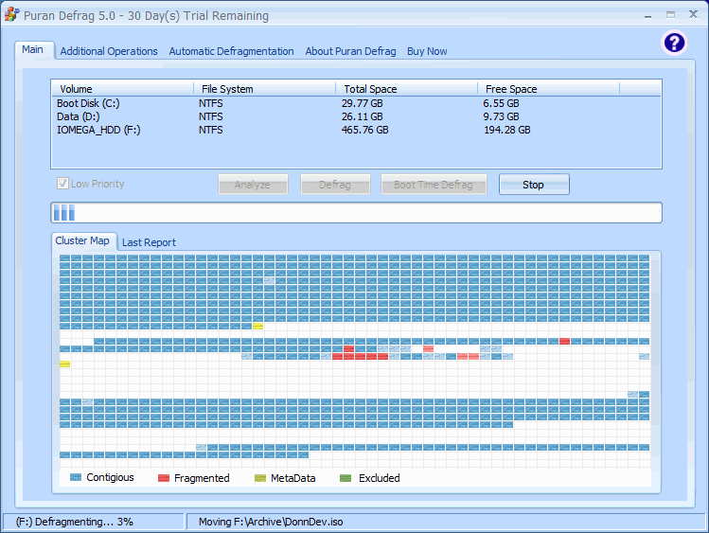Sort by the Volume column header

tap(122, 89)
